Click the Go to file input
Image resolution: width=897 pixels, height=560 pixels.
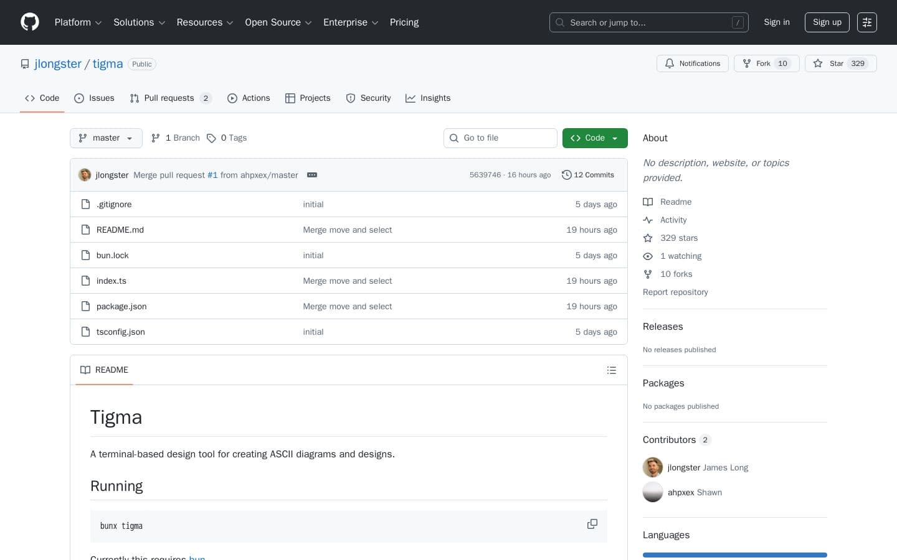point(500,138)
